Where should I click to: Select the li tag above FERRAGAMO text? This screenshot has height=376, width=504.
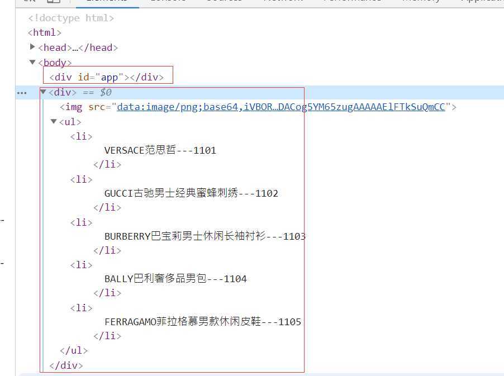tap(82, 308)
